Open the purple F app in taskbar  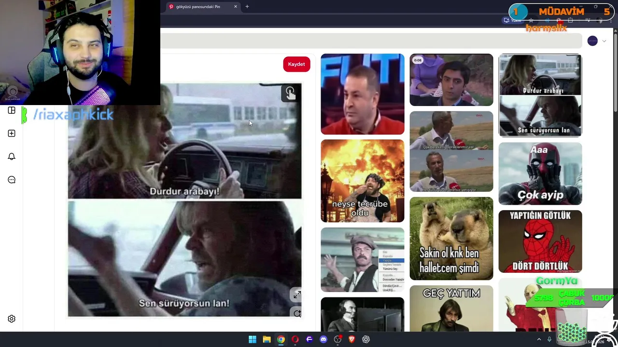point(309,339)
